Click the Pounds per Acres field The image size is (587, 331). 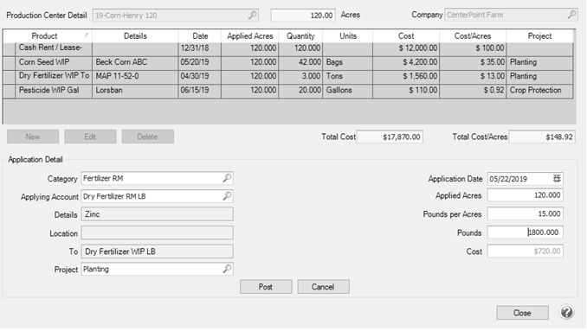526,213
